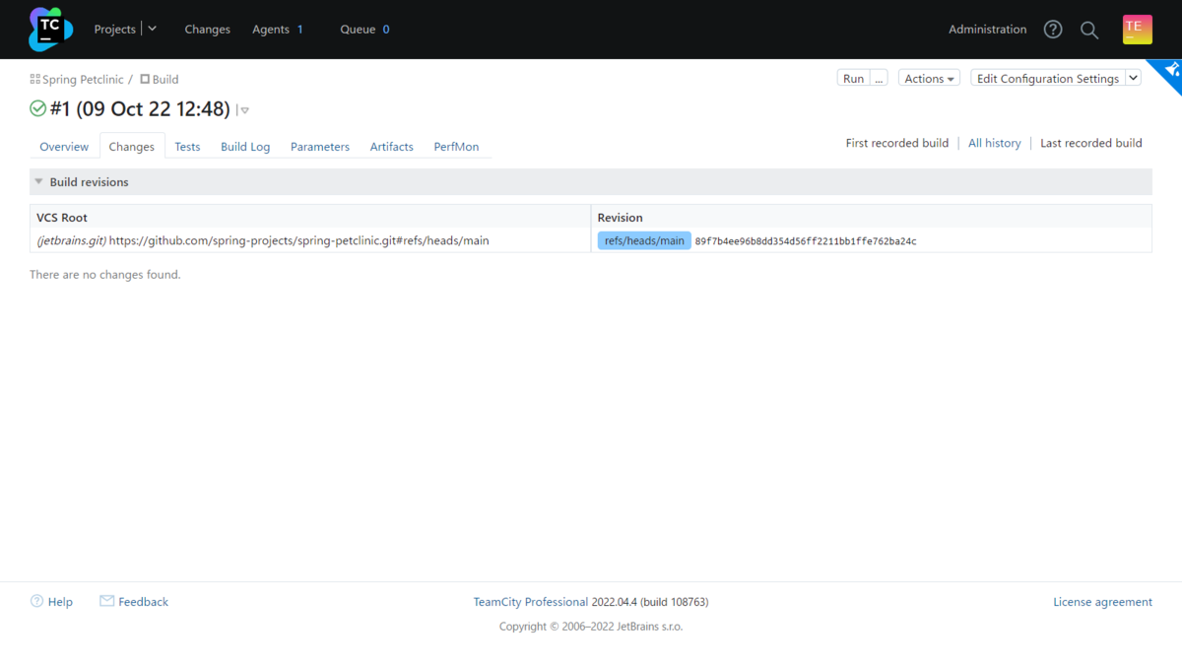
Task: Open the License agreement link
Action: [x=1102, y=602]
